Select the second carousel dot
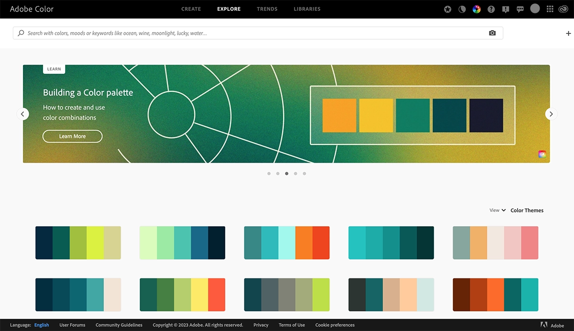The height and width of the screenshot is (331, 574). point(277,174)
